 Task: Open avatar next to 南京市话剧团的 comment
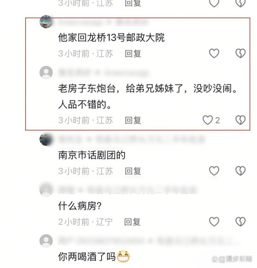coord(46,139)
